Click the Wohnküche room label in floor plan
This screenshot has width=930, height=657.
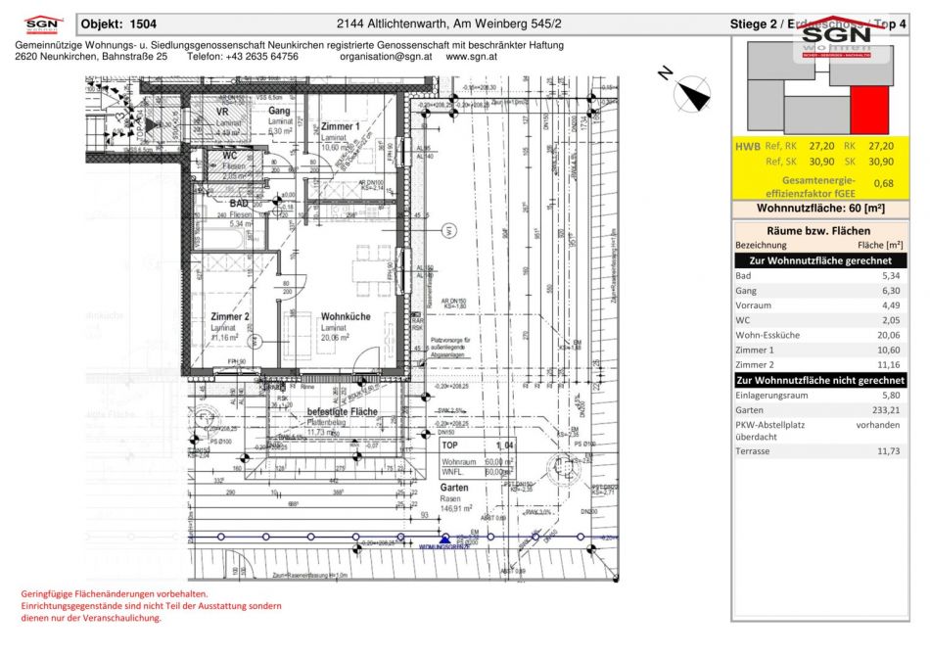(345, 317)
